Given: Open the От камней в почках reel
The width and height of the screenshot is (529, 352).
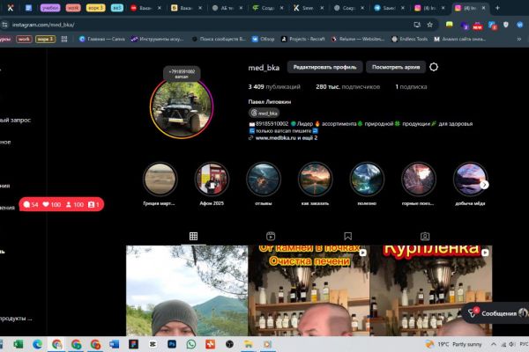Looking at the screenshot, I should [309, 290].
